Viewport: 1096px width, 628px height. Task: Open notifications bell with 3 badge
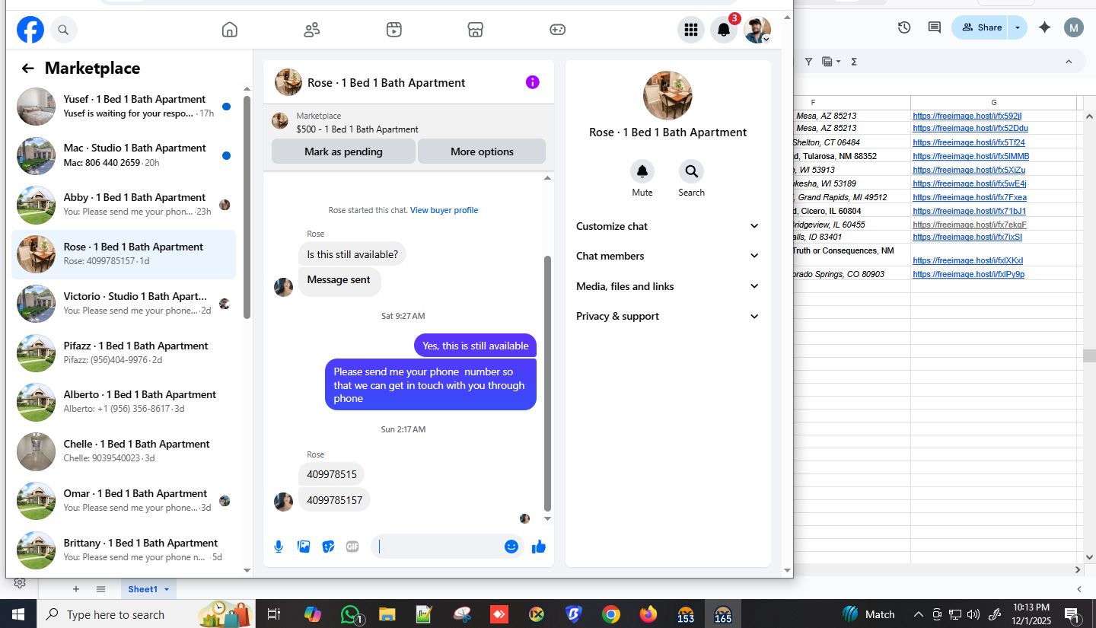725,30
